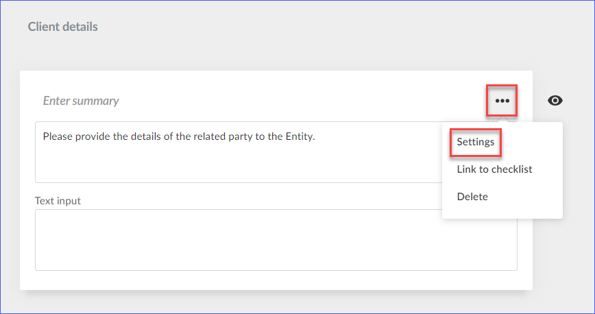Screen dimensions: 595x314
Task: Remove the question with Delete
Action: coord(472,197)
